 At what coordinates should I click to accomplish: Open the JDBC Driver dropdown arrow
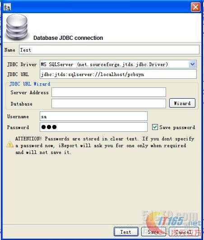click(193, 64)
